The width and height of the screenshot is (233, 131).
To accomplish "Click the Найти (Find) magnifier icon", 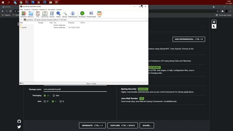I will pyautogui.click(x=58, y=14).
